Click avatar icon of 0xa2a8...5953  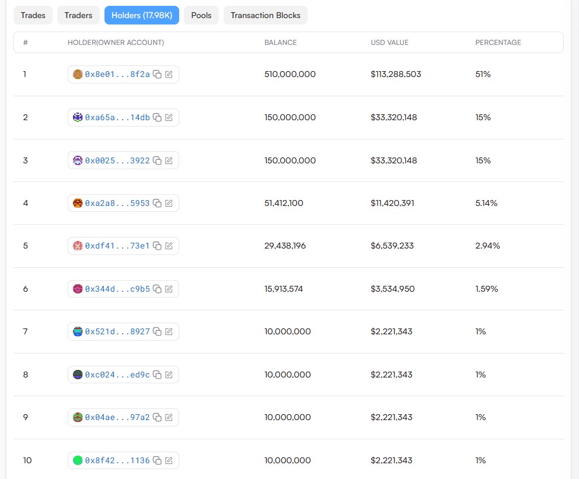78,203
